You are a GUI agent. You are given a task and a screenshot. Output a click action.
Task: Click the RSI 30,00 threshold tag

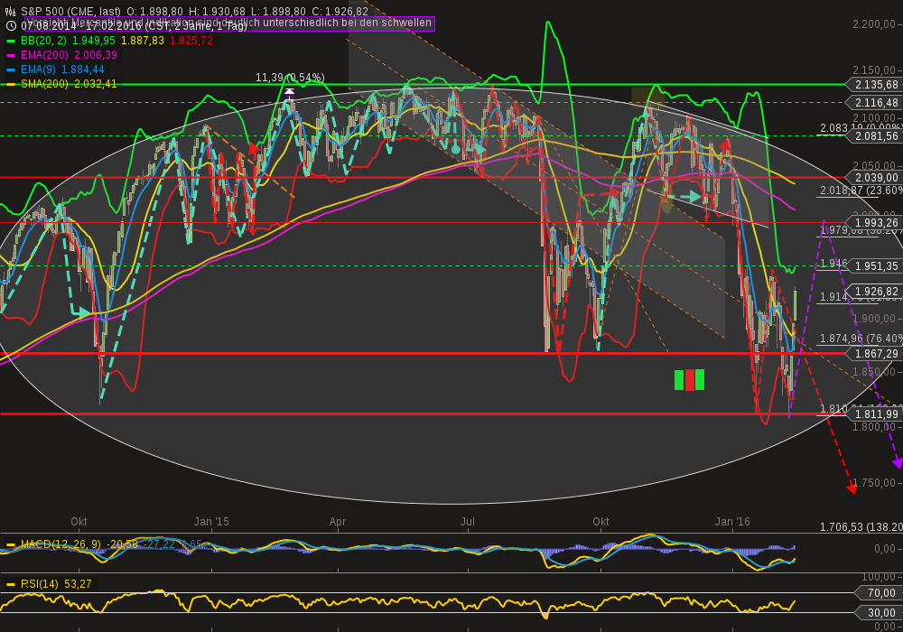click(x=880, y=613)
